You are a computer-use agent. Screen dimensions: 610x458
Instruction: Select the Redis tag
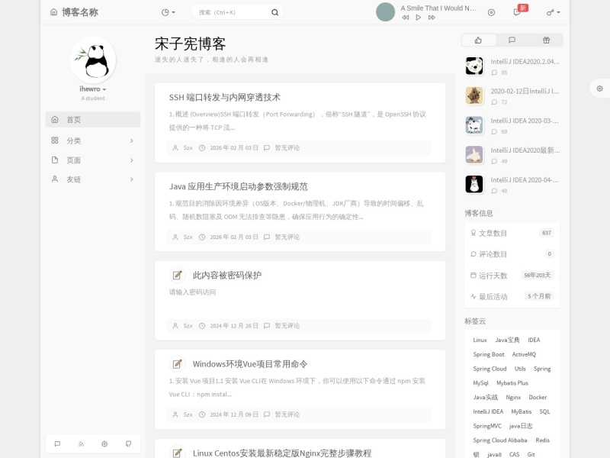point(542,440)
